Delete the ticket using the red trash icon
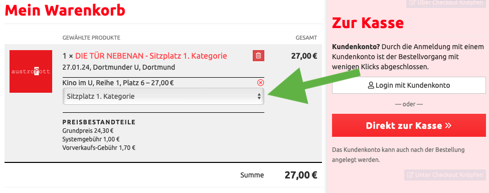This screenshot has height=193, width=489. (258, 56)
